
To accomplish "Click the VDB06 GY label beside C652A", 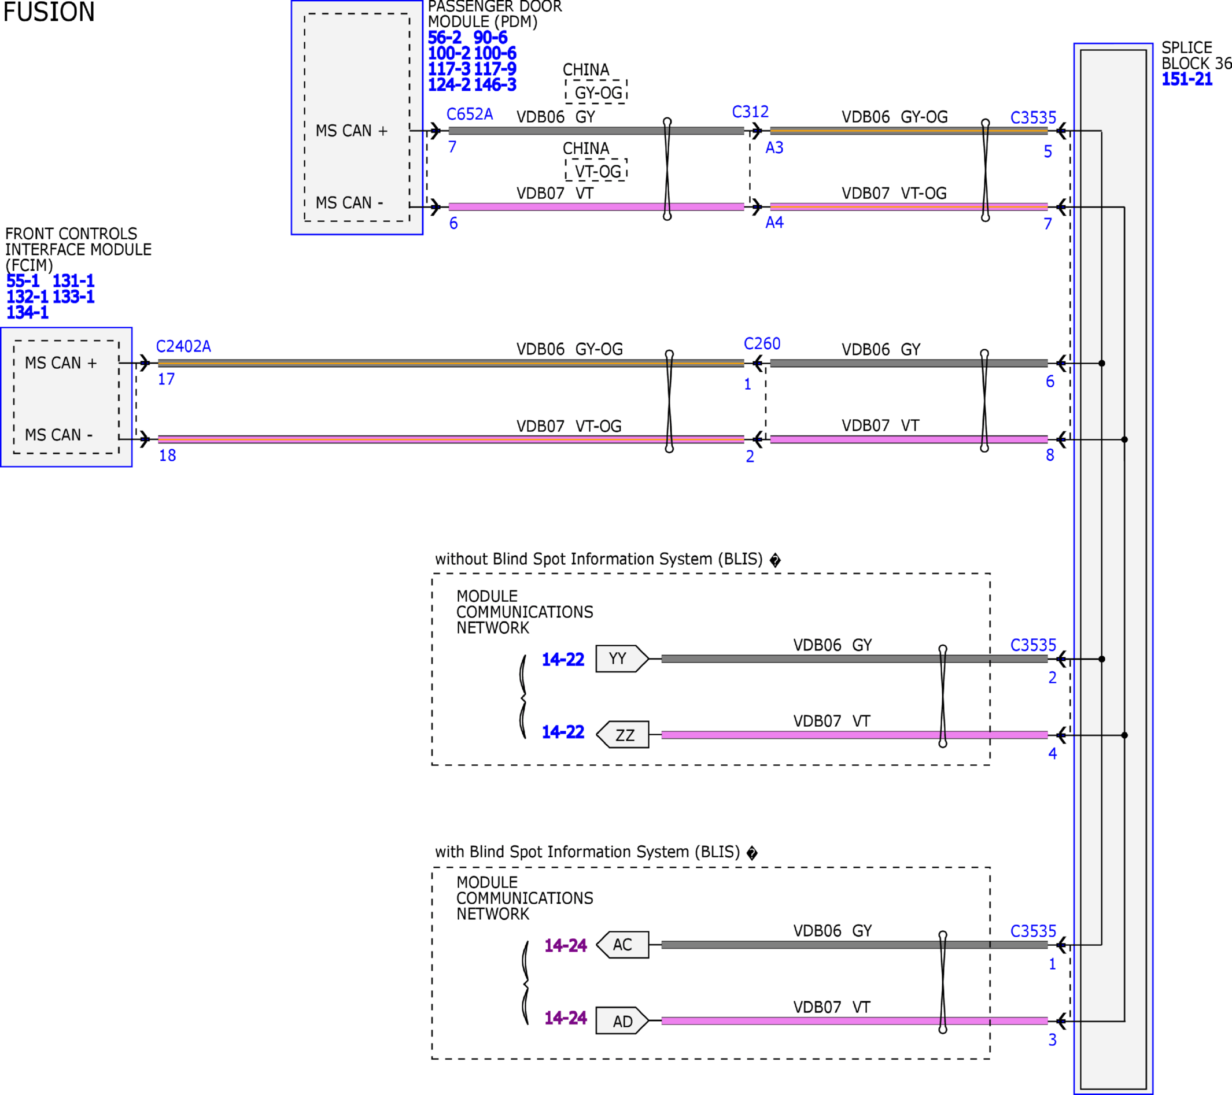I will [x=556, y=117].
